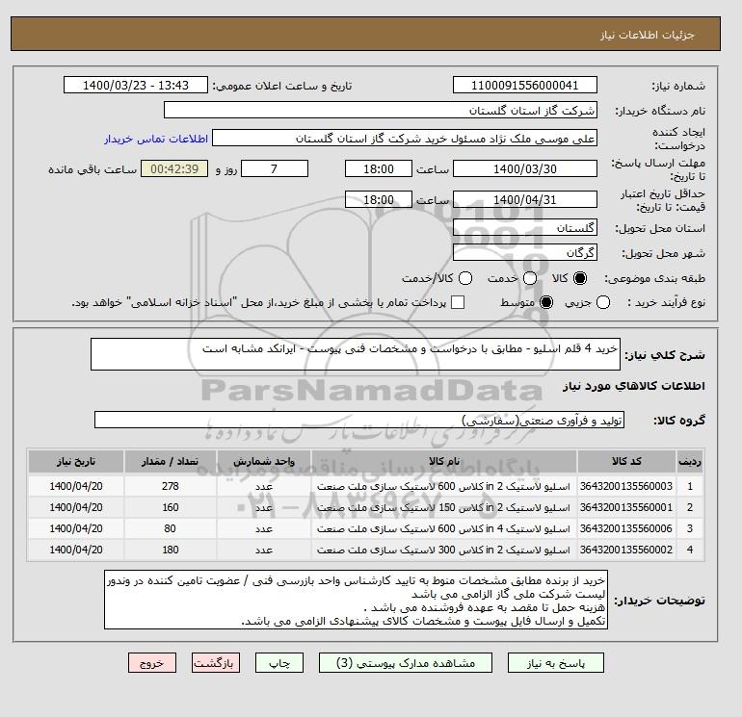Click the general description text box
This screenshot has width=742, height=717.
pyautogui.click(x=356, y=354)
